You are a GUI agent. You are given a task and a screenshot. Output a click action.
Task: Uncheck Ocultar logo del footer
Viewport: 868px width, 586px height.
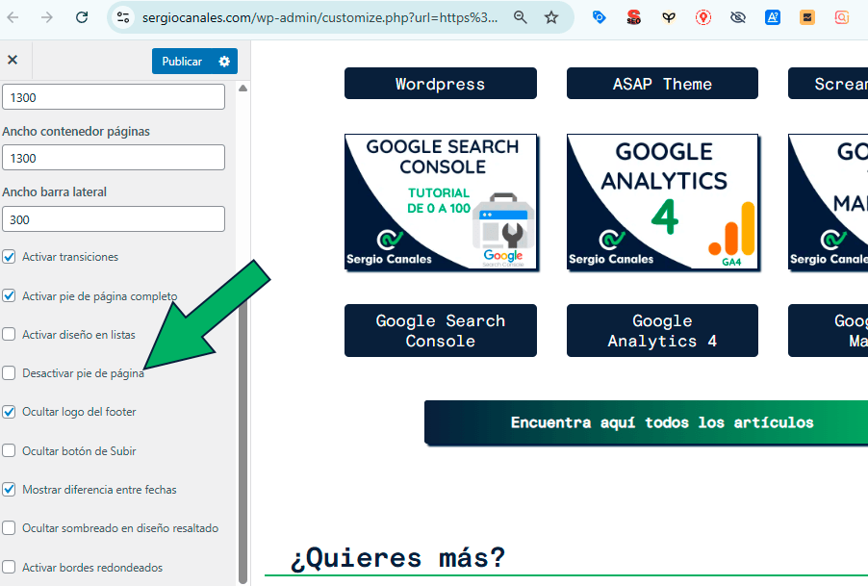(10, 412)
